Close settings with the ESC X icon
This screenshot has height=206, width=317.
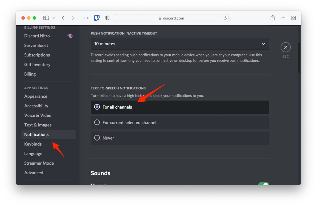pyautogui.click(x=285, y=47)
